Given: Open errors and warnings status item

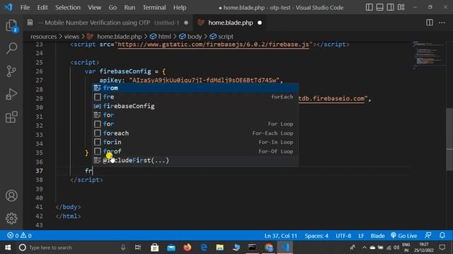Looking at the screenshot, I should pos(19,236).
